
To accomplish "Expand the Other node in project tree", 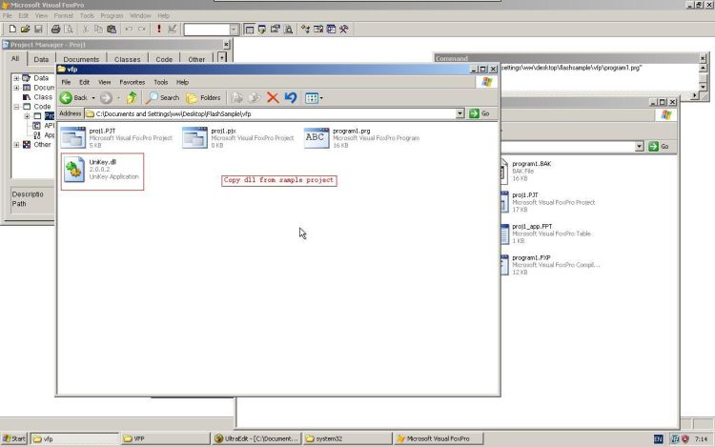I will (x=16, y=145).
